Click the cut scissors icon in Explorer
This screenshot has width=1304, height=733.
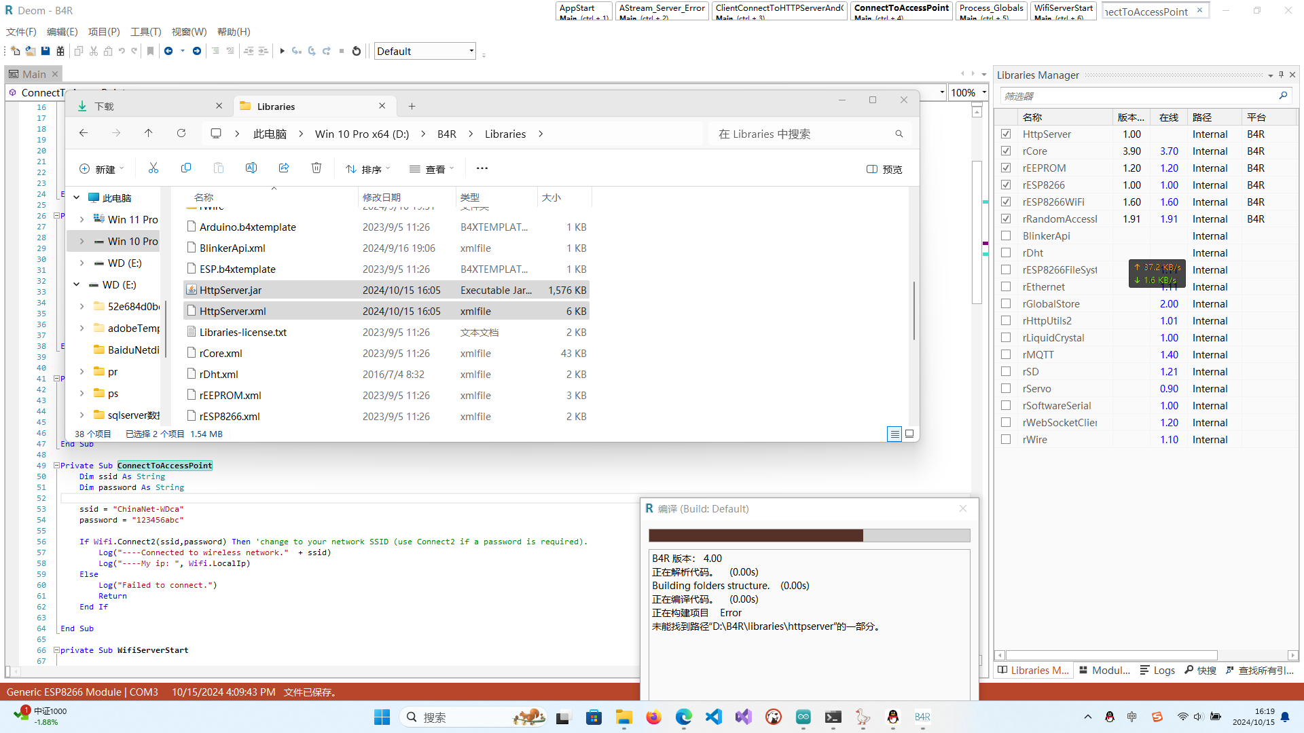coord(153,168)
